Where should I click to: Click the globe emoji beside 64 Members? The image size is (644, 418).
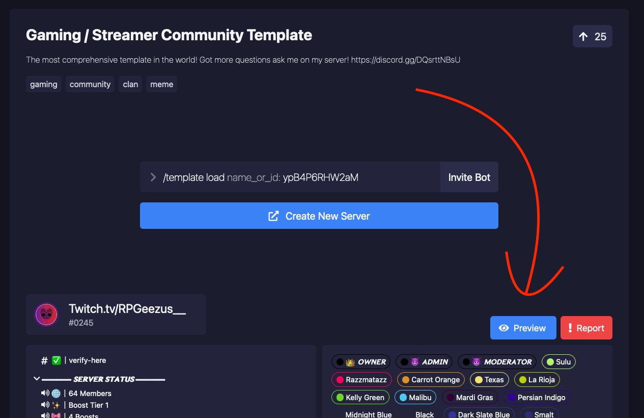[x=56, y=394]
